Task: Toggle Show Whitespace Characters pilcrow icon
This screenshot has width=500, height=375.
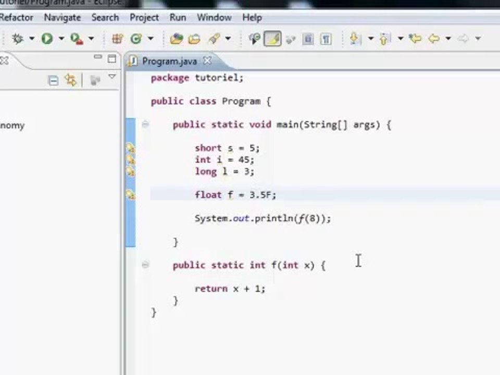Action: pyautogui.click(x=326, y=39)
